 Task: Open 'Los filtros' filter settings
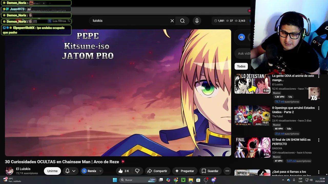59,21
